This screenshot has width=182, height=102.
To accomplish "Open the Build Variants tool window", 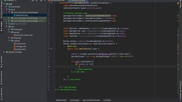I will click(x=1, y=78).
